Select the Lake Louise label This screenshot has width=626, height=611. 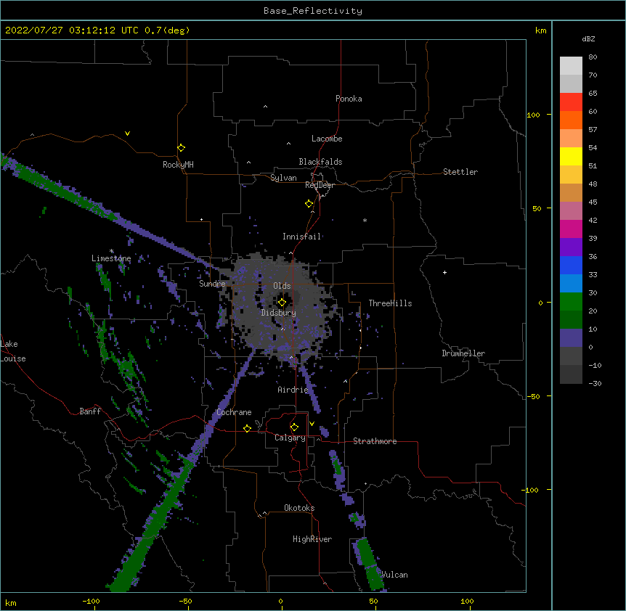[13, 351]
